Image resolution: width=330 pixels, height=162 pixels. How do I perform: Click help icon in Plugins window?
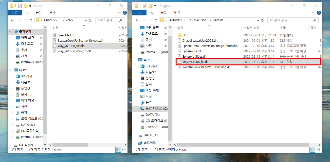tap(319, 13)
